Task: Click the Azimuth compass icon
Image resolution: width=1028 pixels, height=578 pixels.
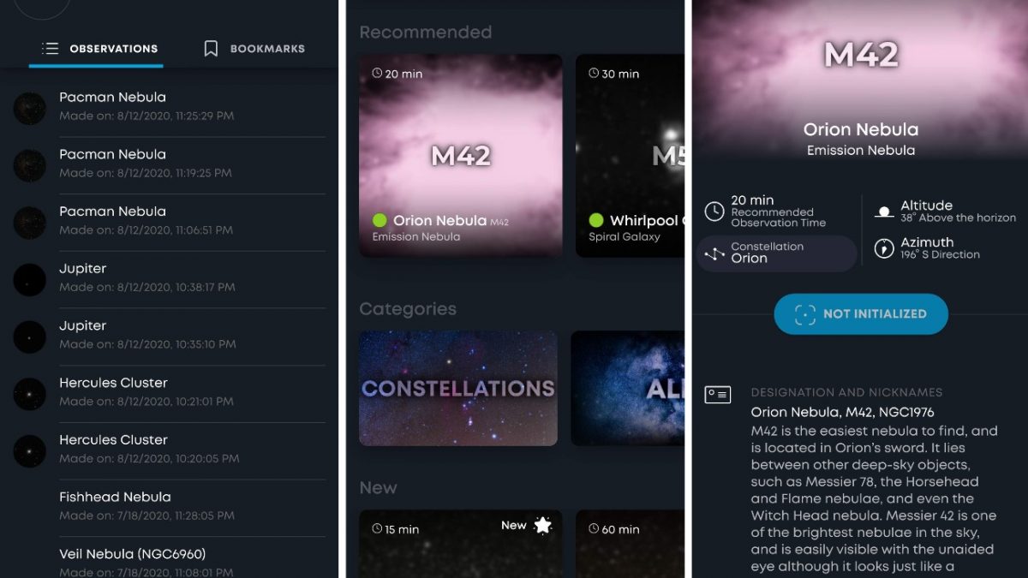Action: point(883,248)
